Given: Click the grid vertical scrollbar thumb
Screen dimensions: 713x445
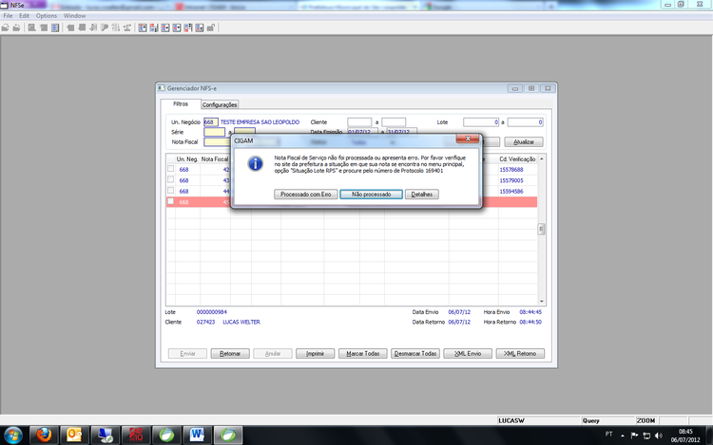Looking at the screenshot, I should (541, 229).
